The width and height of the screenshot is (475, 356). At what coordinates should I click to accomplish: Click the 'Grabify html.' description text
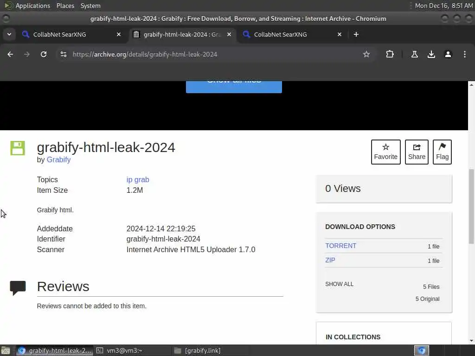[55, 210]
